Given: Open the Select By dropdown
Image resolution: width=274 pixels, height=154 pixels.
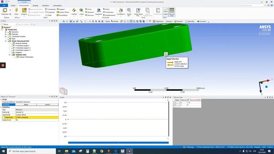Looking at the screenshot, I should pos(190,21).
